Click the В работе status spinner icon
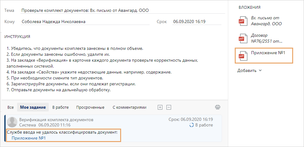Screen dimensions: 304x147 tap(192, 125)
